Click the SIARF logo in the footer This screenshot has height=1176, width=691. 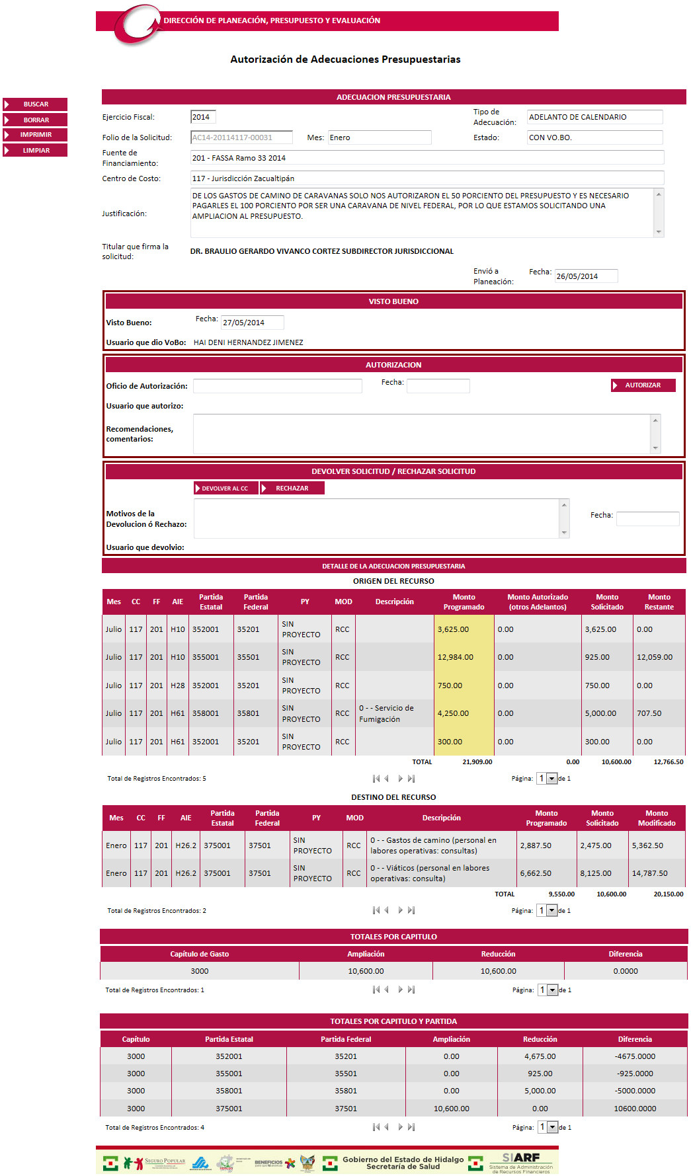tap(520, 1161)
